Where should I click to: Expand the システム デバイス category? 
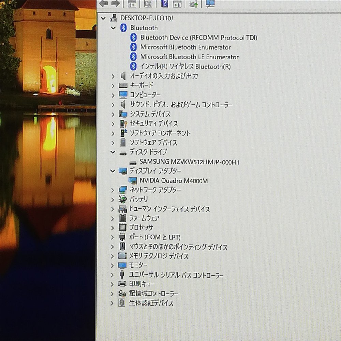click(113, 114)
